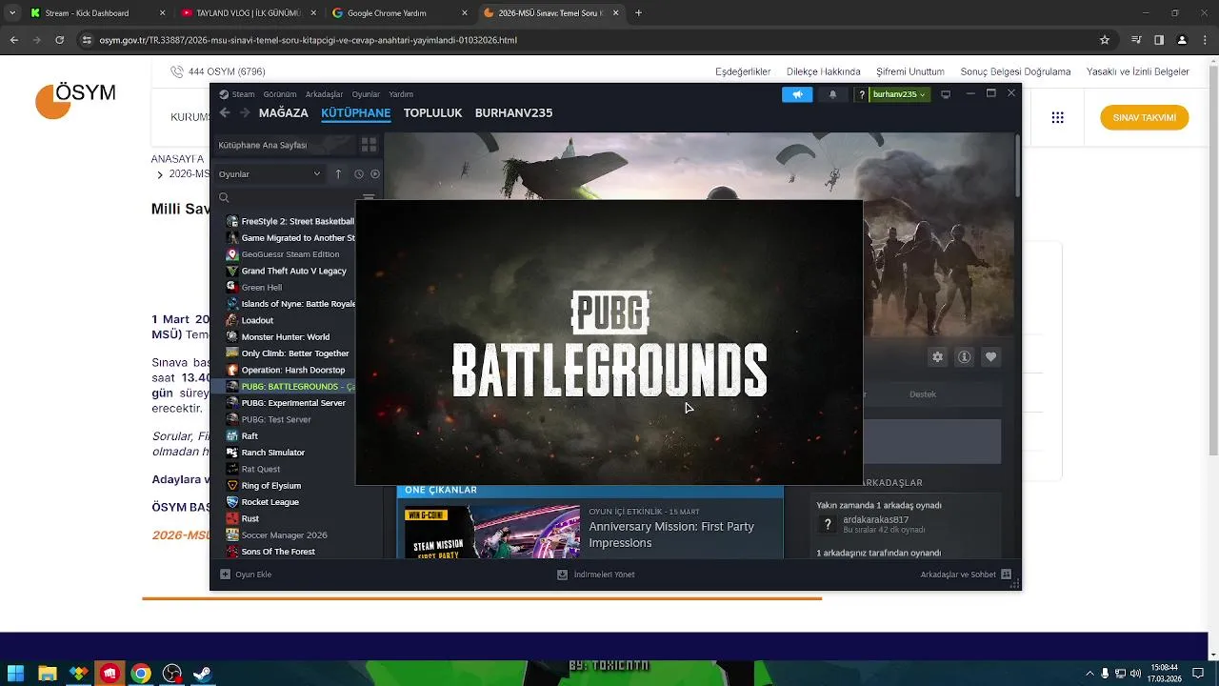Open the Görünüm menu

pos(280,94)
